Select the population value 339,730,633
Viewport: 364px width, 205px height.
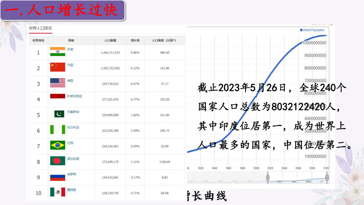[x=110, y=84]
